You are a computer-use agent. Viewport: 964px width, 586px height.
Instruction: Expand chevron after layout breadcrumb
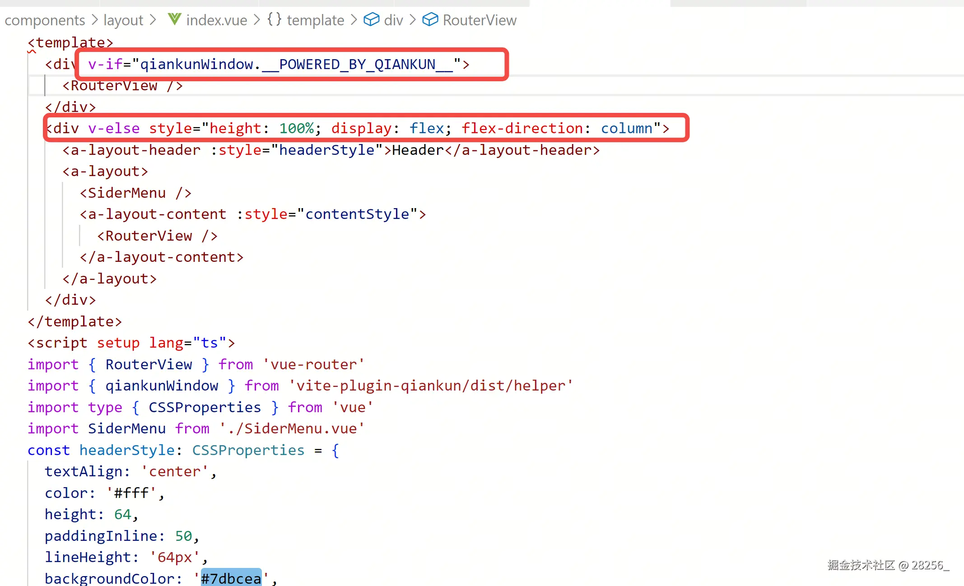tap(153, 20)
